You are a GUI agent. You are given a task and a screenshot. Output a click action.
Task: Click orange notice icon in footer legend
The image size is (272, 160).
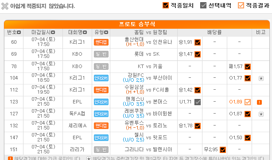10,158
